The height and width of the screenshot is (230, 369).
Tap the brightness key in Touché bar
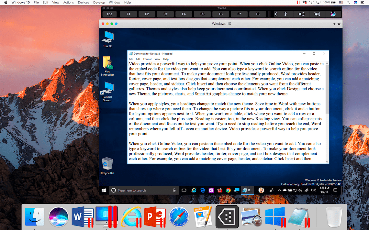285,14
